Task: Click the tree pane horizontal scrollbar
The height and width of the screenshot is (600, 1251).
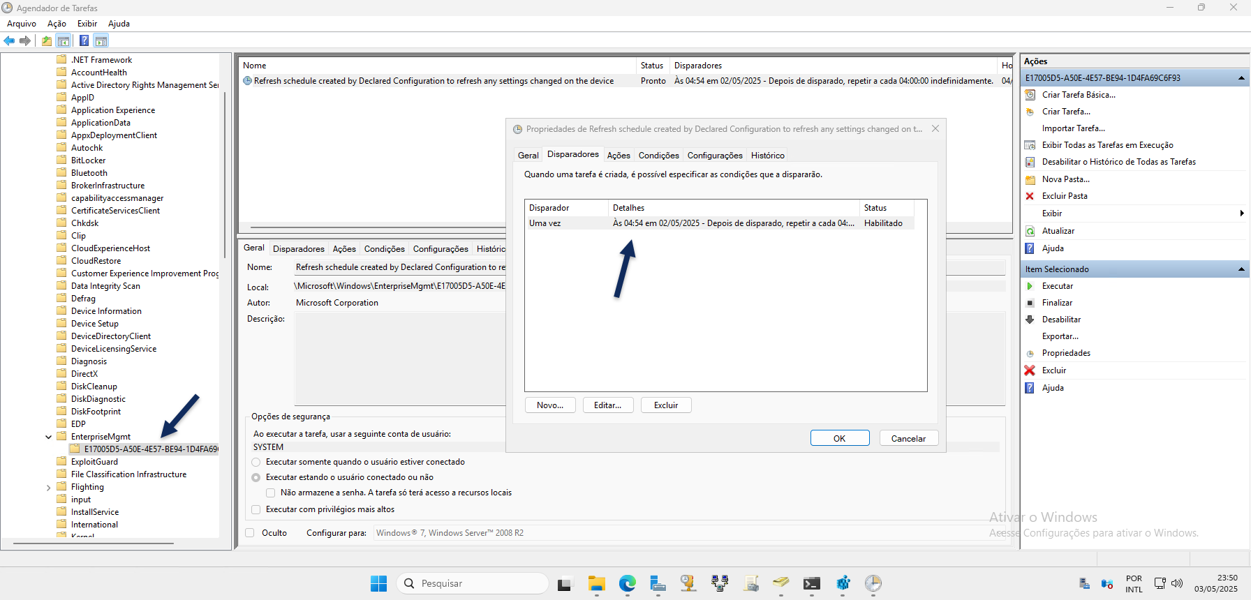Action: tap(94, 543)
